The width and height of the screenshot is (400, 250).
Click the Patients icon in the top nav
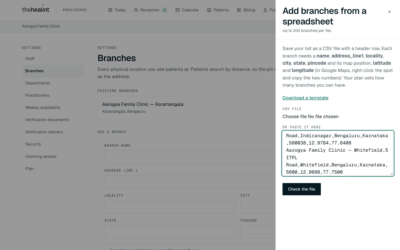pyautogui.click(x=209, y=10)
